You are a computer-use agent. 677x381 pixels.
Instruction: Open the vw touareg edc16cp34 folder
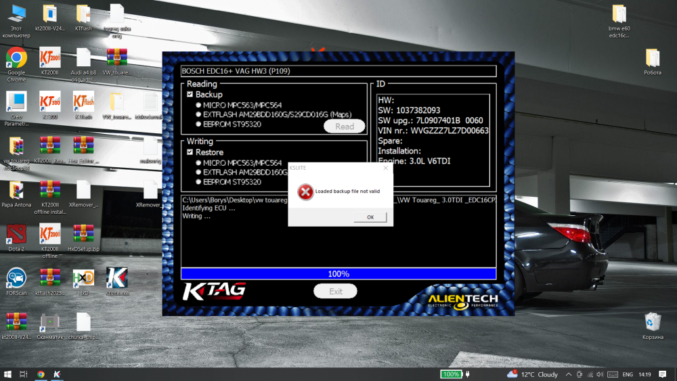(16, 154)
